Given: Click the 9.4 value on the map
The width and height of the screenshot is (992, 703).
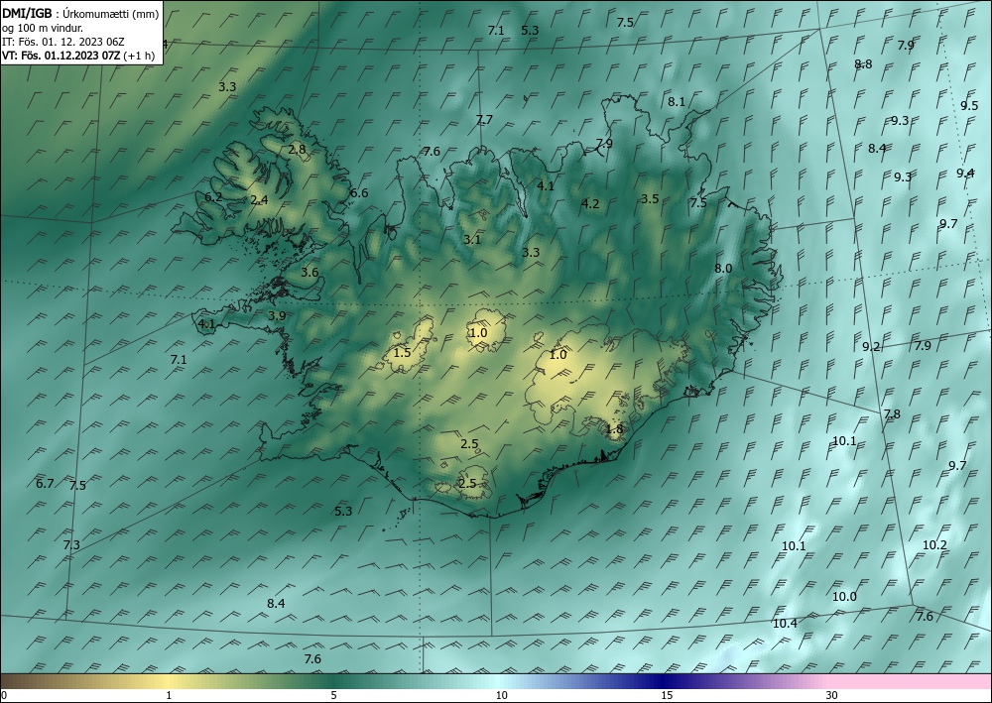Looking at the screenshot, I should coord(965,173).
